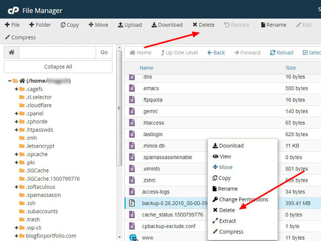Image resolution: width=321 pixels, height=241 pixels.
Task: Click the Collapse All button
Action: 58,67
